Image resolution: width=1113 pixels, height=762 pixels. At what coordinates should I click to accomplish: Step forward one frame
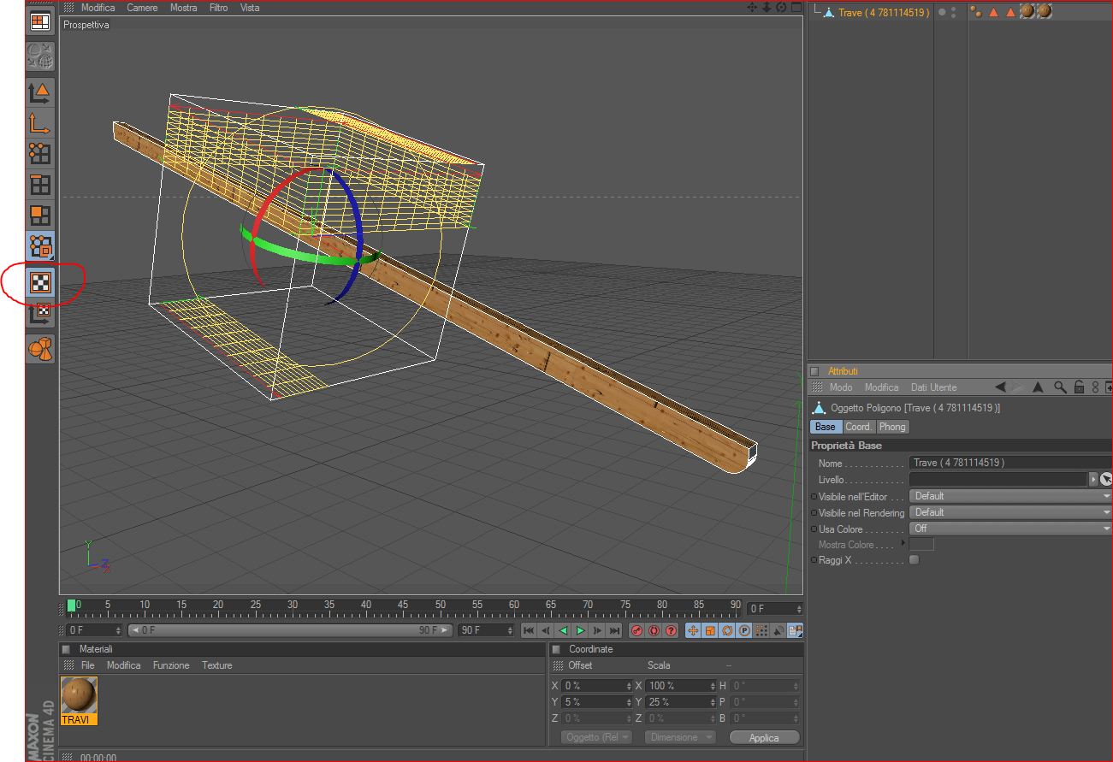(597, 630)
